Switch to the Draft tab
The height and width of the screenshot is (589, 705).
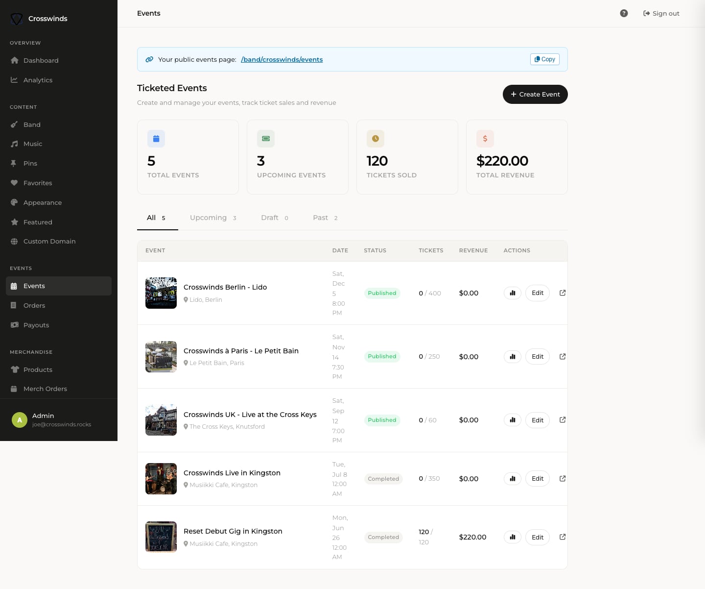(275, 218)
